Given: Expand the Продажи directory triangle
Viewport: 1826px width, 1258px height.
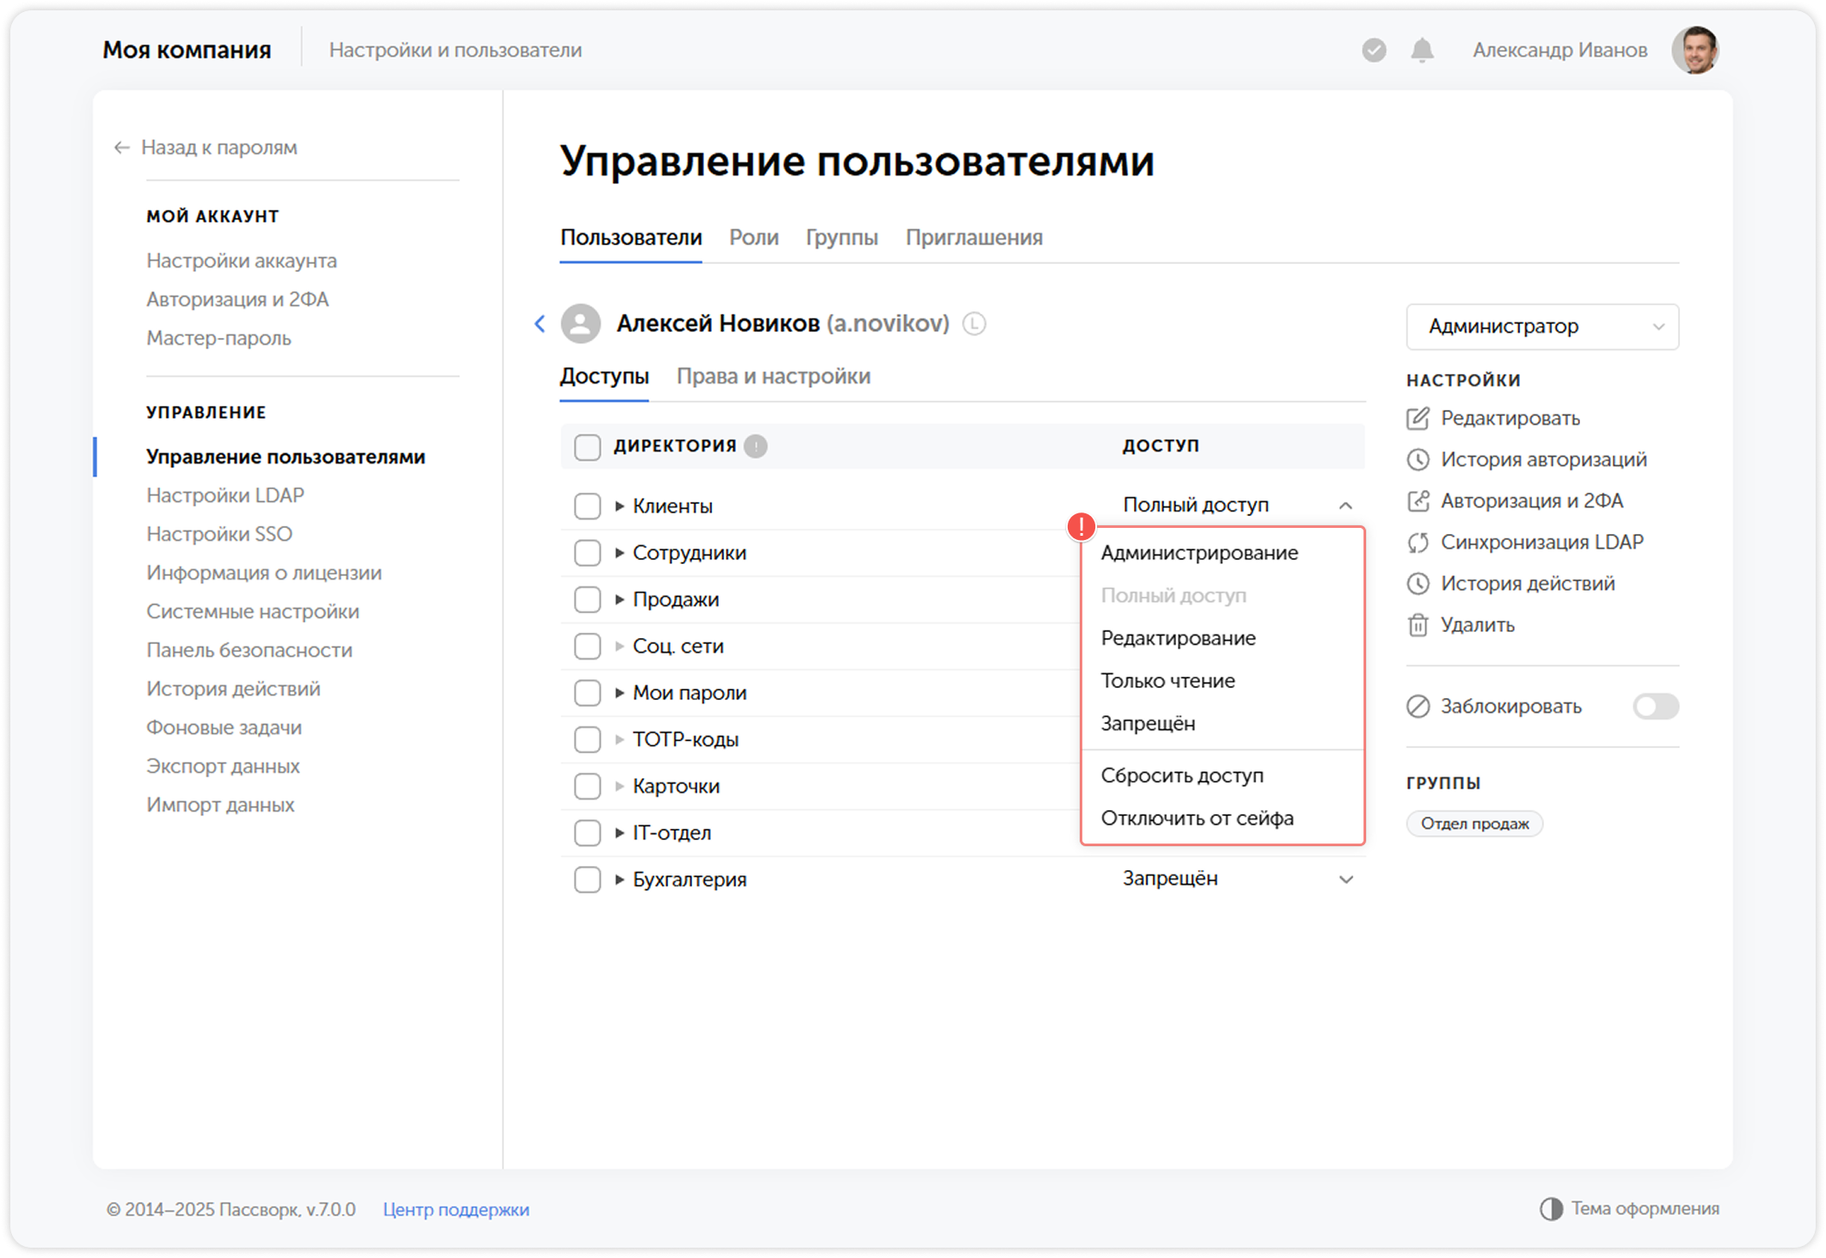Looking at the screenshot, I should click(x=619, y=599).
